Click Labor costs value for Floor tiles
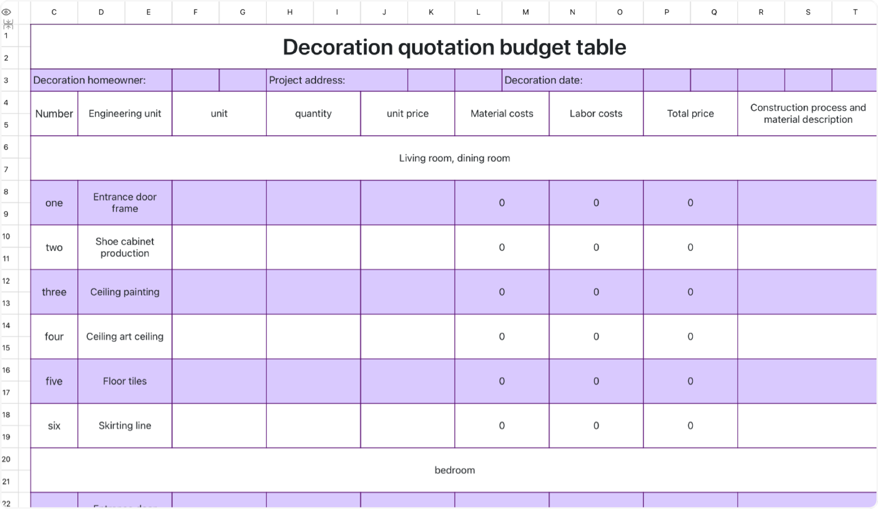878x509 pixels. click(x=596, y=381)
